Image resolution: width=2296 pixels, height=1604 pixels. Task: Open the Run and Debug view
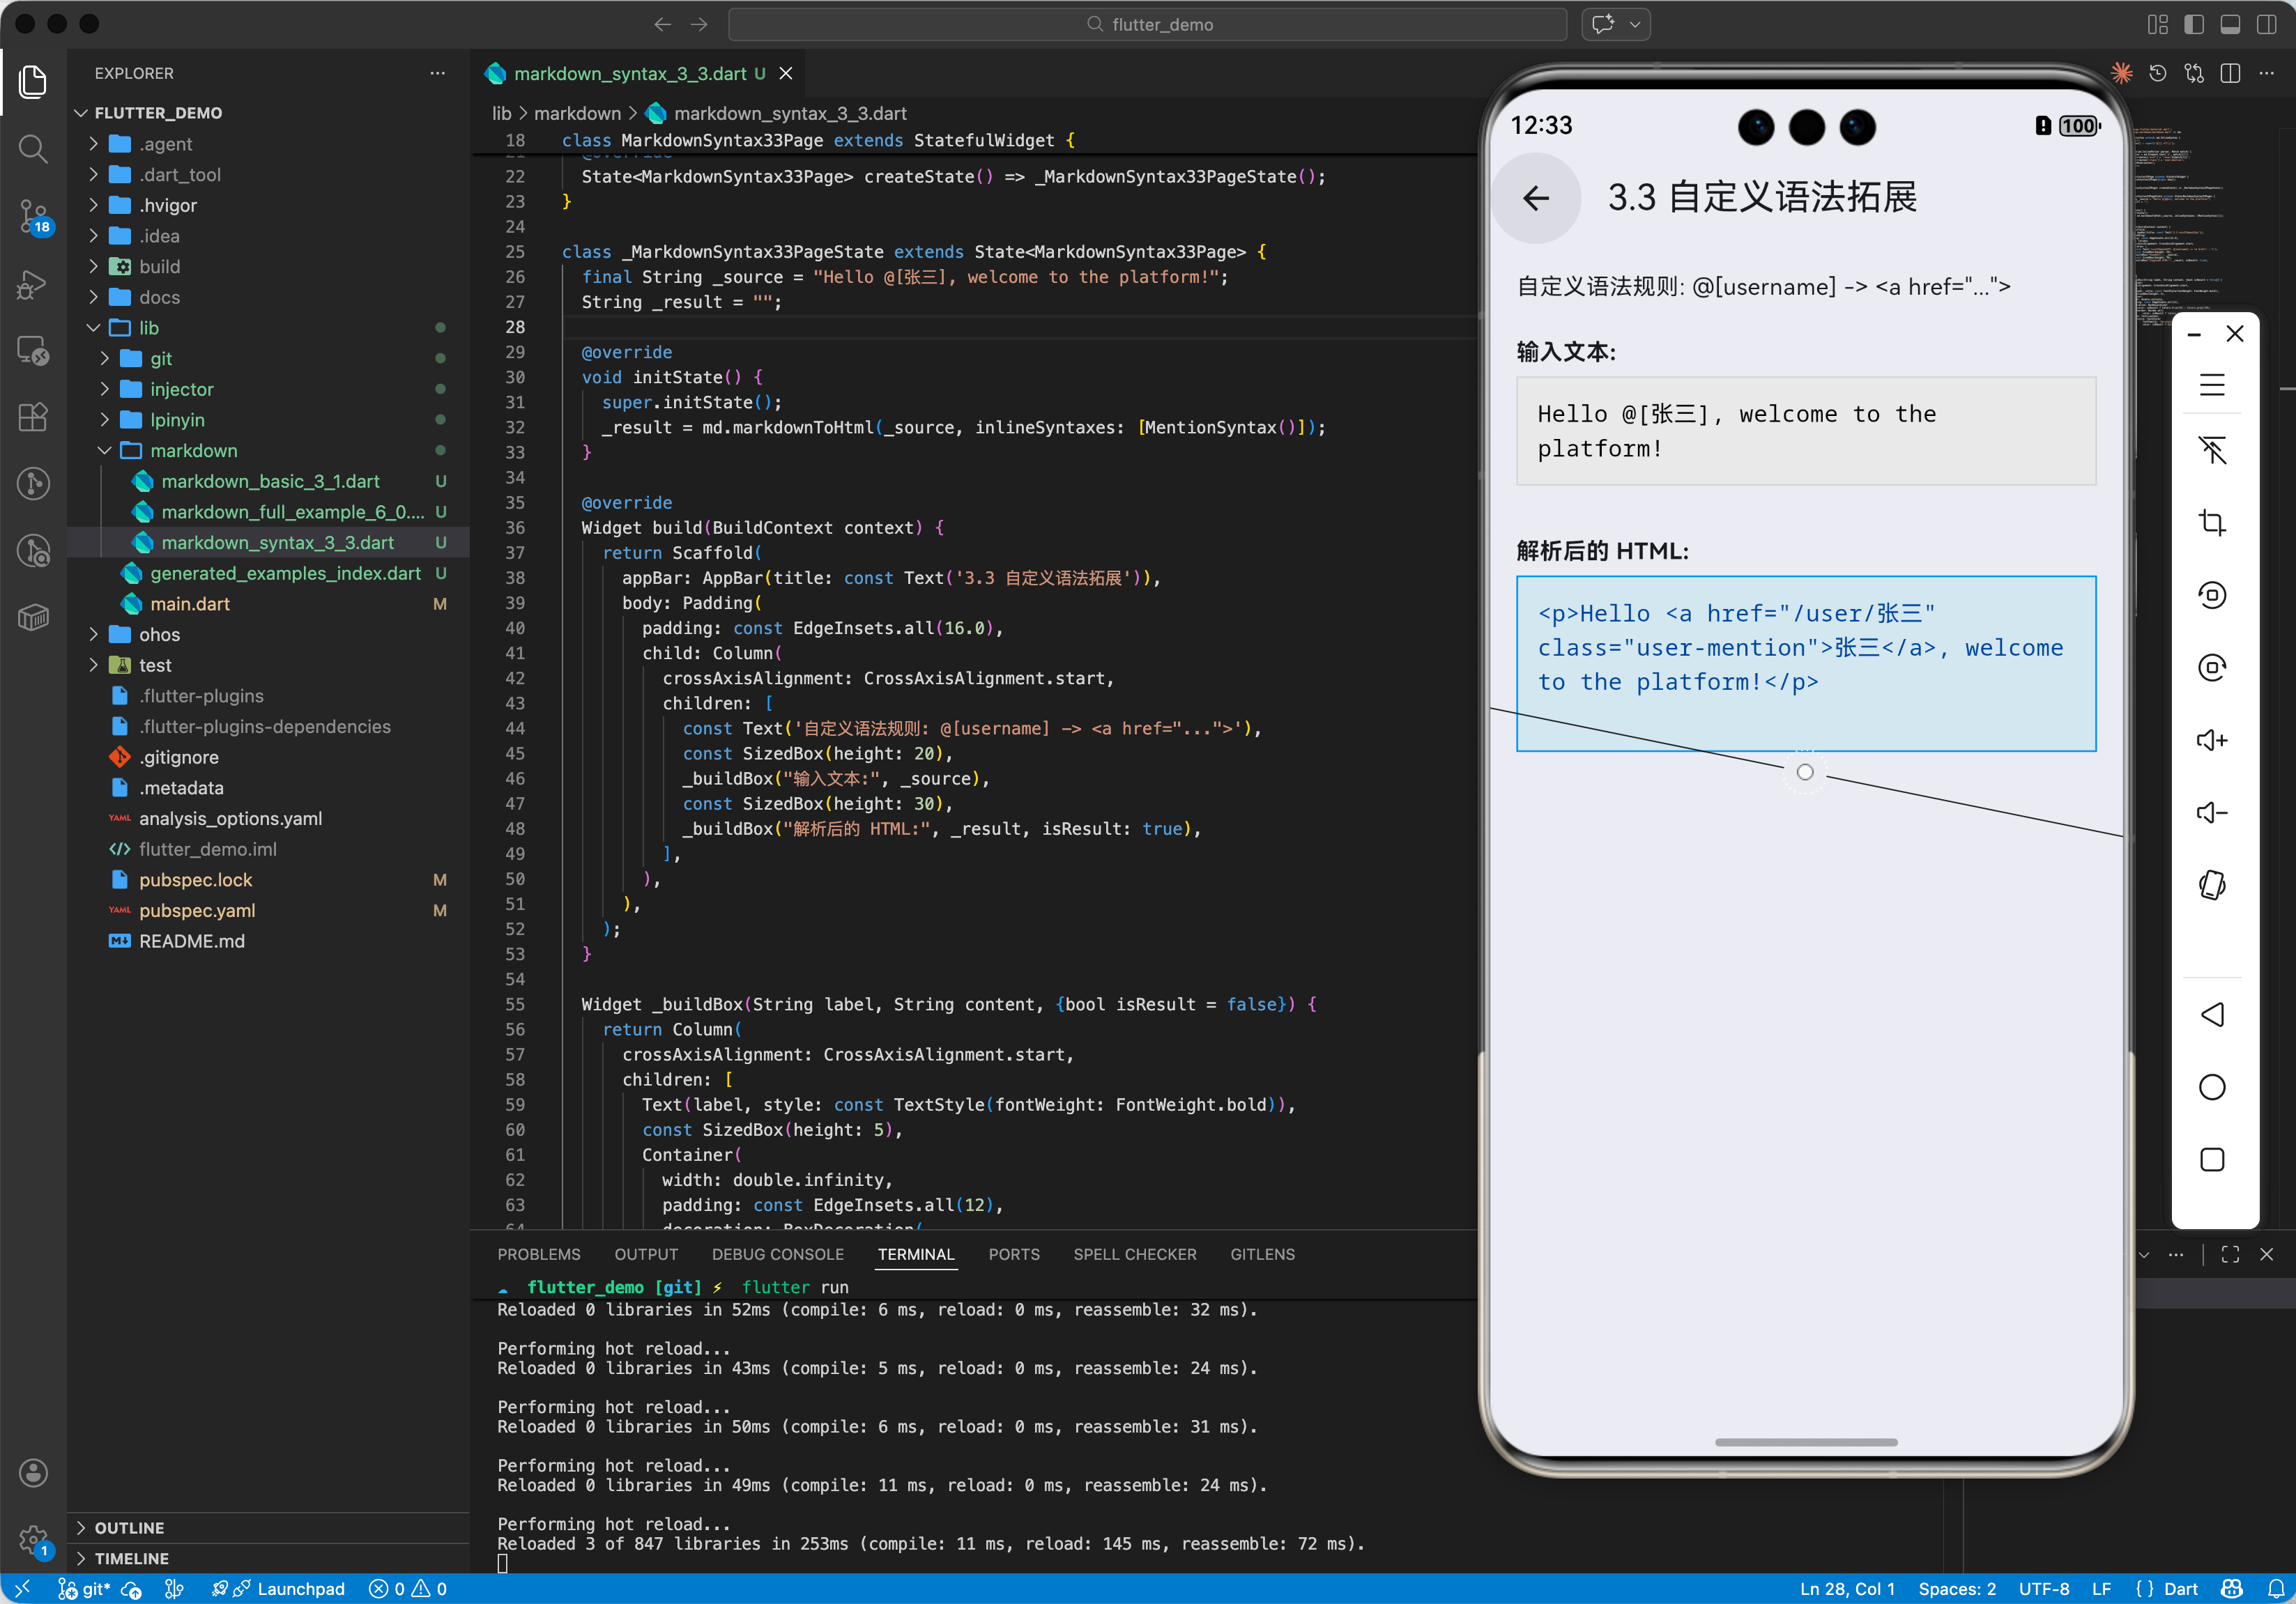33,284
